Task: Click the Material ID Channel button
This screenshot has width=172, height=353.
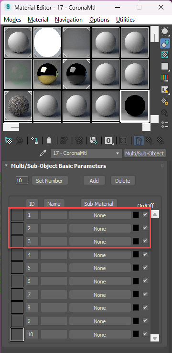Action: pyautogui.click(x=108, y=141)
